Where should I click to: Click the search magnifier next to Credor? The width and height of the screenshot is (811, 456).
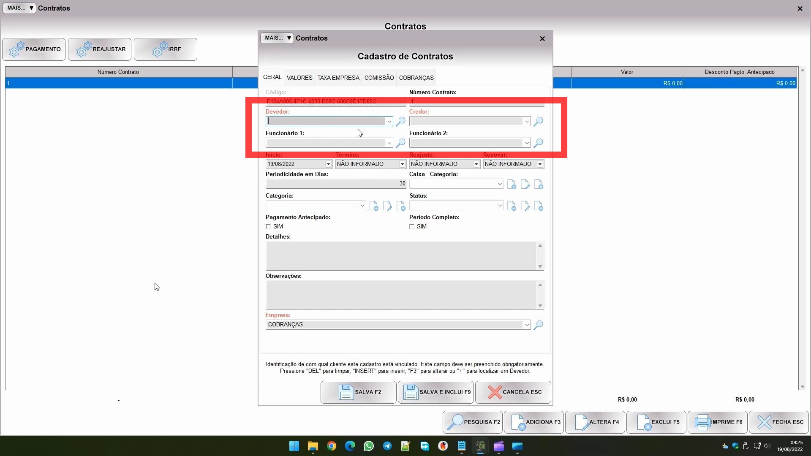pyautogui.click(x=538, y=122)
